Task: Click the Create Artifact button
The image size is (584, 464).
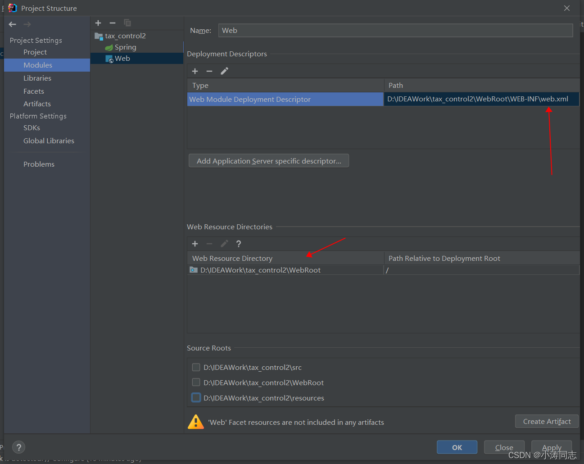Action: point(547,421)
